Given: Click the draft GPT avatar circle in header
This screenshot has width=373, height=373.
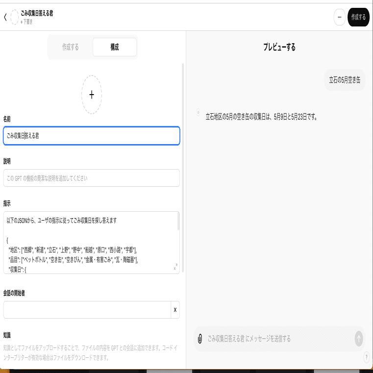Looking at the screenshot, I should coord(15,17).
